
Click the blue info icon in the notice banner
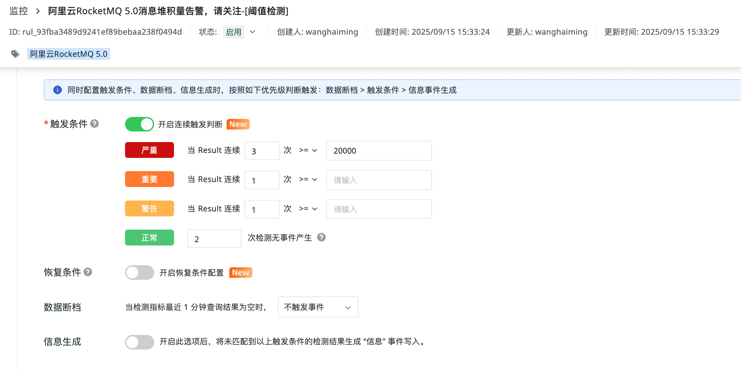click(x=58, y=90)
